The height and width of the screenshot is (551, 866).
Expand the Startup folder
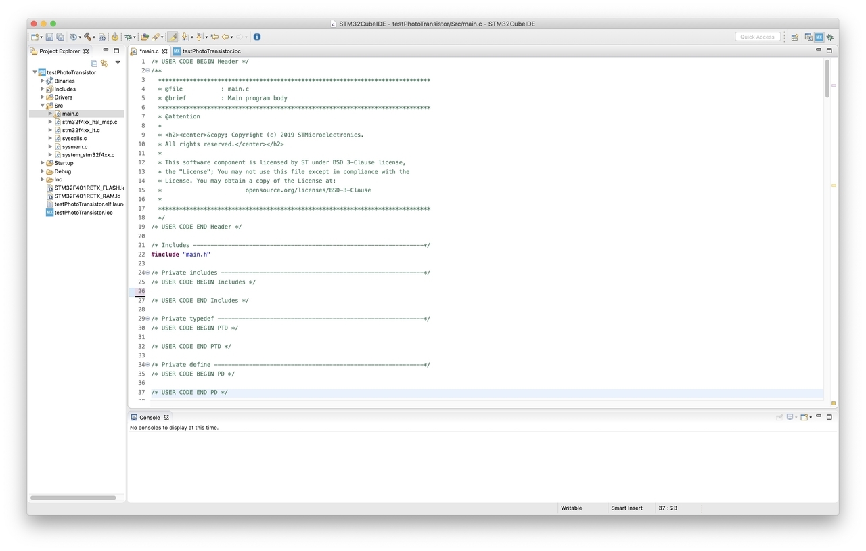click(42, 163)
